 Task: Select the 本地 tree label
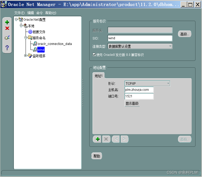pyautogui.click(x=31, y=26)
